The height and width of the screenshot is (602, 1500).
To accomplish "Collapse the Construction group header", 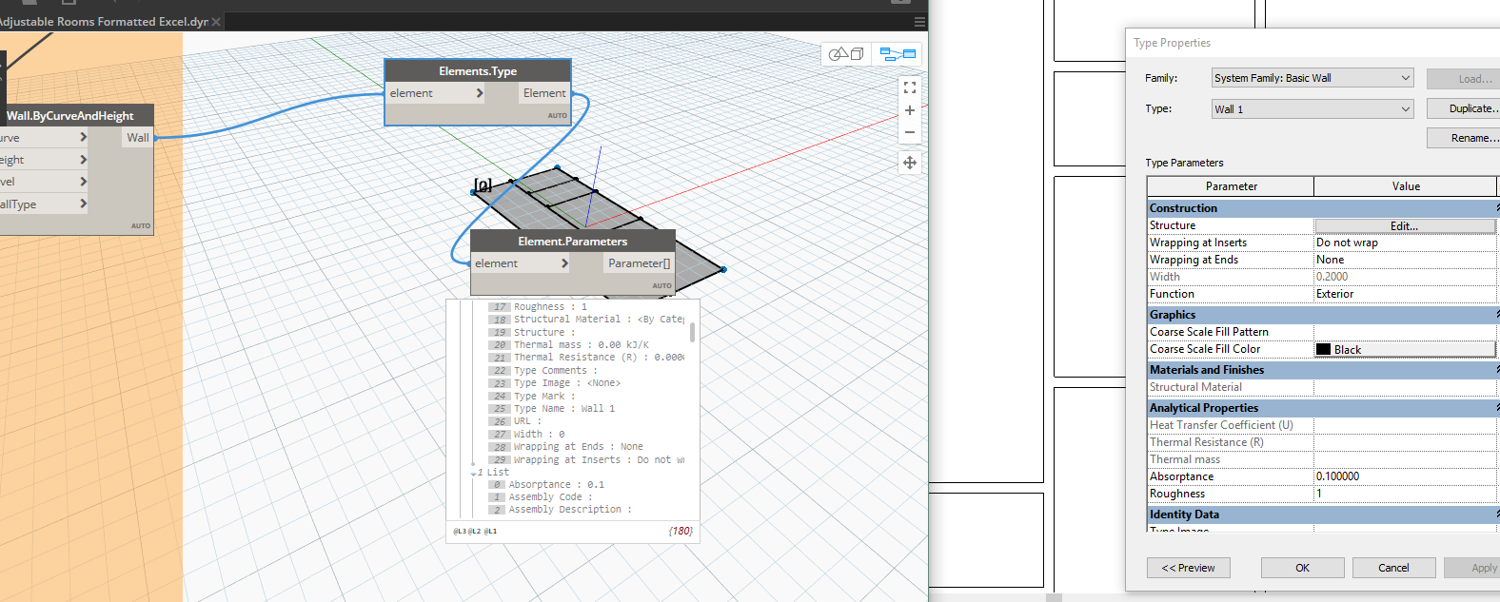I will point(1323,208).
